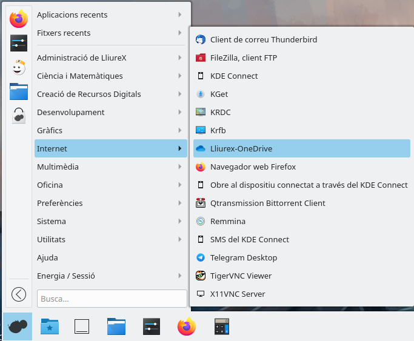Launch X11VNC Server entry
The height and width of the screenshot is (341, 414).
coord(237,294)
